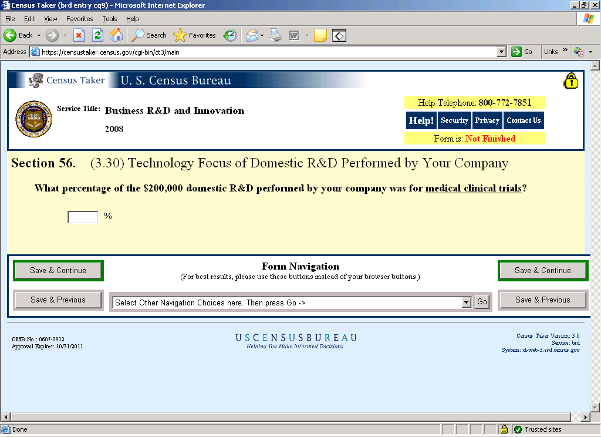Click the Help! button
Image resolution: width=601 pixels, height=437 pixels.
pyautogui.click(x=421, y=120)
